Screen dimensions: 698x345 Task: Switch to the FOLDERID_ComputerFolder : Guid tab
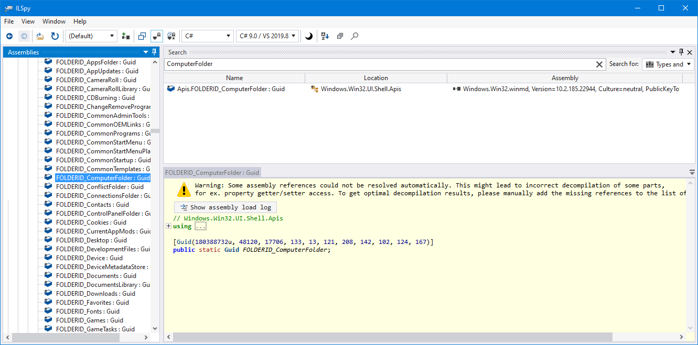[x=212, y=172]
